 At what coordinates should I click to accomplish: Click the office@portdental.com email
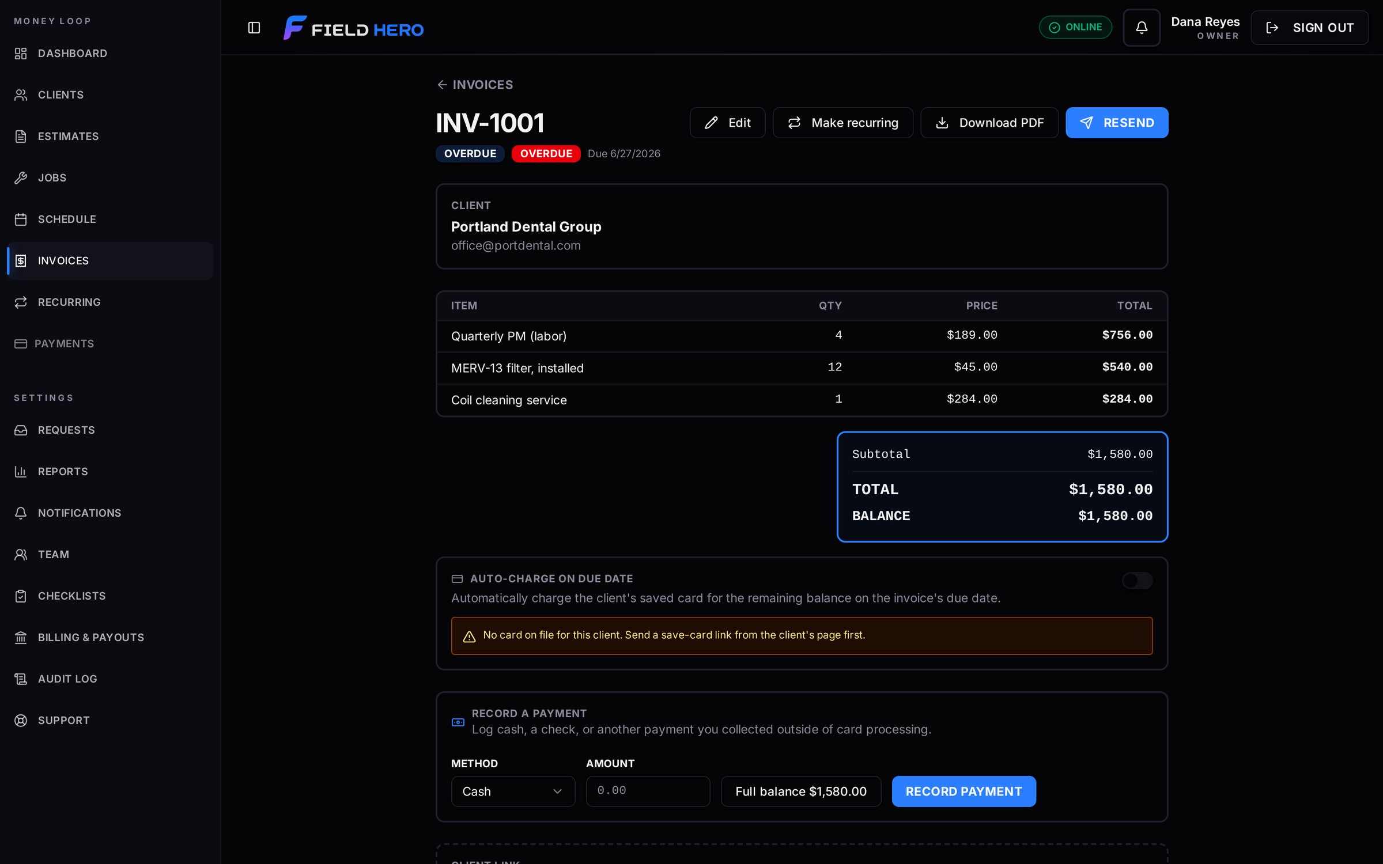point(516,246)
